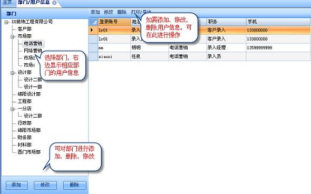
Task: Select 设计二部 under 一分店
Action: pyautogui.click(x=33, y=116)
